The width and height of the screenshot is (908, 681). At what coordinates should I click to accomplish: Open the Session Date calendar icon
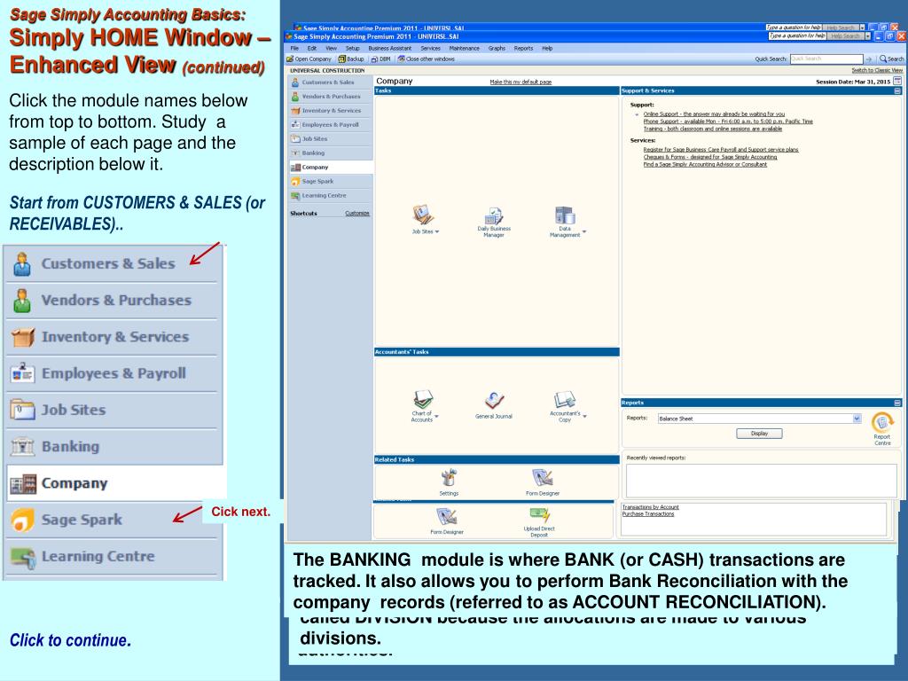pyautogui.click(x=897, y=81)
